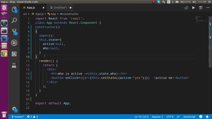
Task: Change line ending via LF
Action: (178, 117)
